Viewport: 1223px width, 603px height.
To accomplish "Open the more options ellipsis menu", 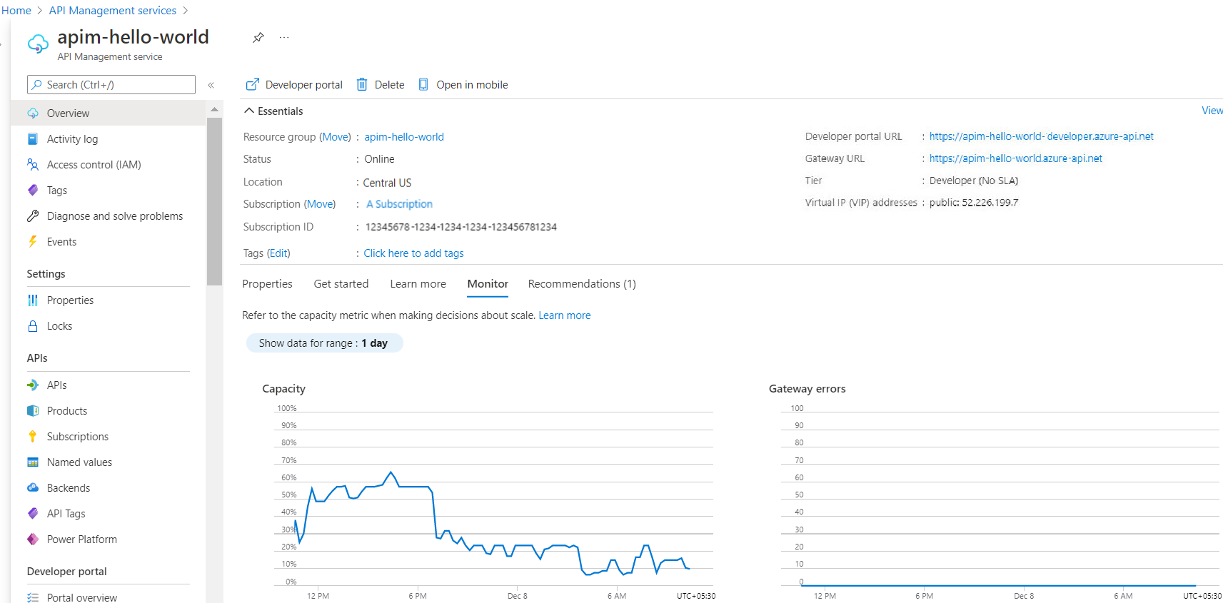I will [284, 37].
